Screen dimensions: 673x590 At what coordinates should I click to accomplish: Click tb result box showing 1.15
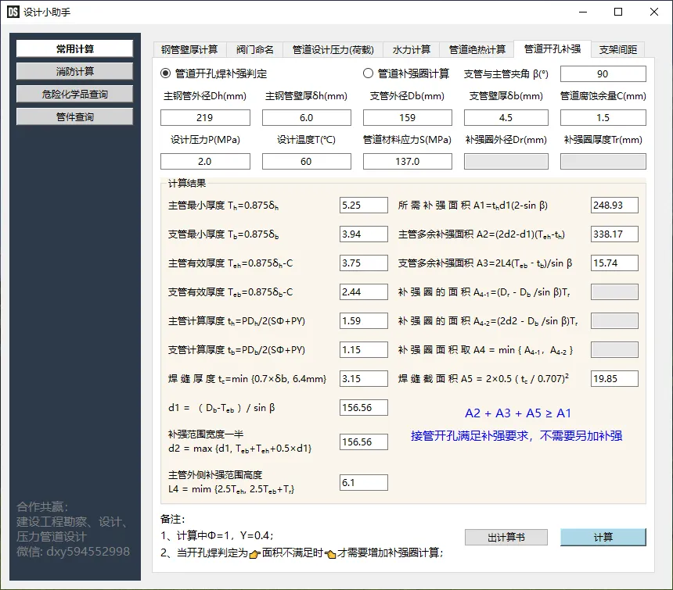pos(364,349)
